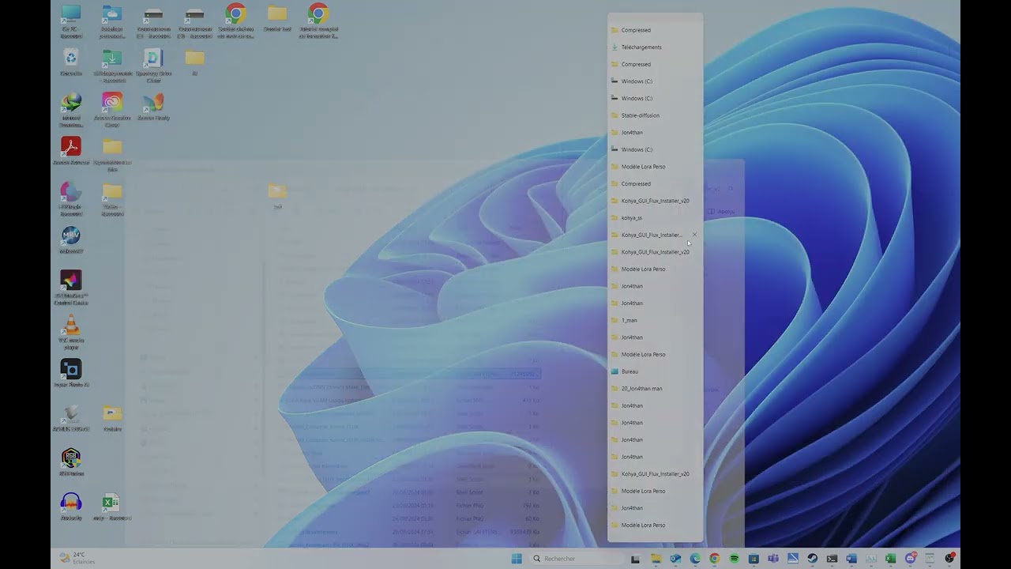Click the Spotify icon in the taskbar
Screen dimensions: 1011x569
pos(734,559)
